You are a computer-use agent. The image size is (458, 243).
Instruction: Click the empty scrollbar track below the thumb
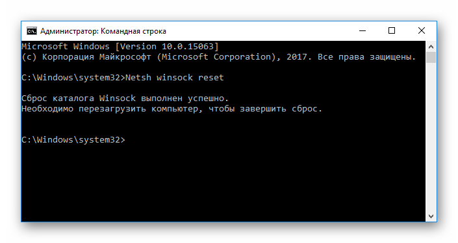pos(431,137)
